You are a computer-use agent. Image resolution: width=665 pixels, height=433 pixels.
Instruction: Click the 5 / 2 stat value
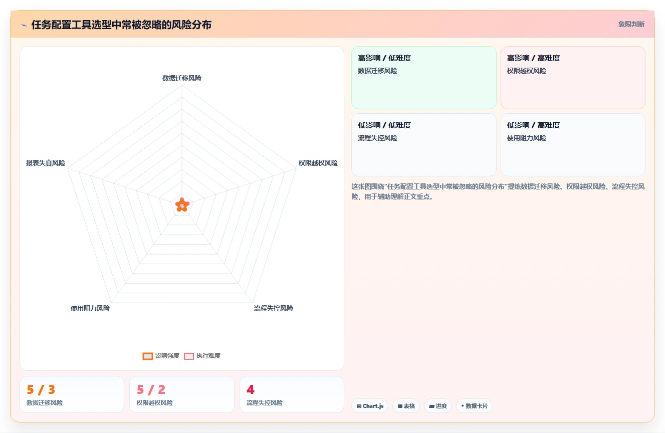(151, 389)
